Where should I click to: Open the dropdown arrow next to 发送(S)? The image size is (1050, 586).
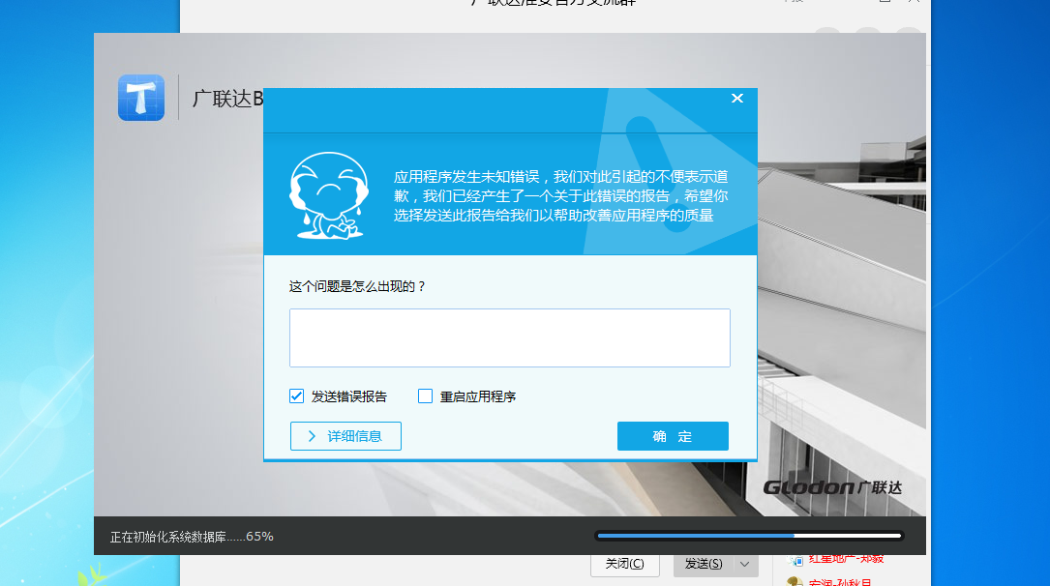745,564
